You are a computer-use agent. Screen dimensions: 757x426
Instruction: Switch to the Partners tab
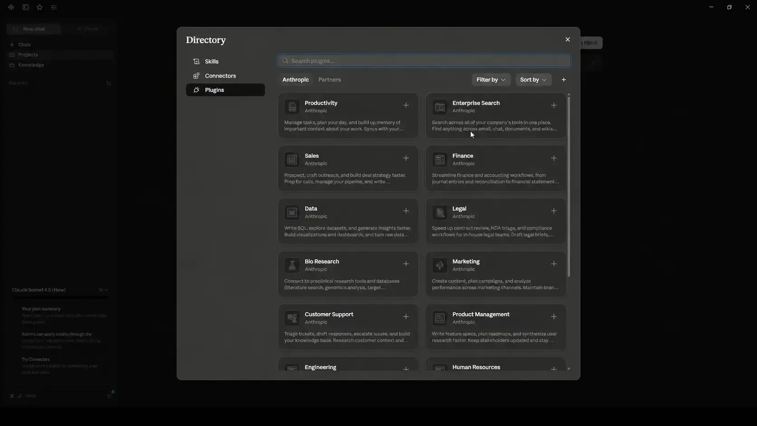click(x=329, y=80)
